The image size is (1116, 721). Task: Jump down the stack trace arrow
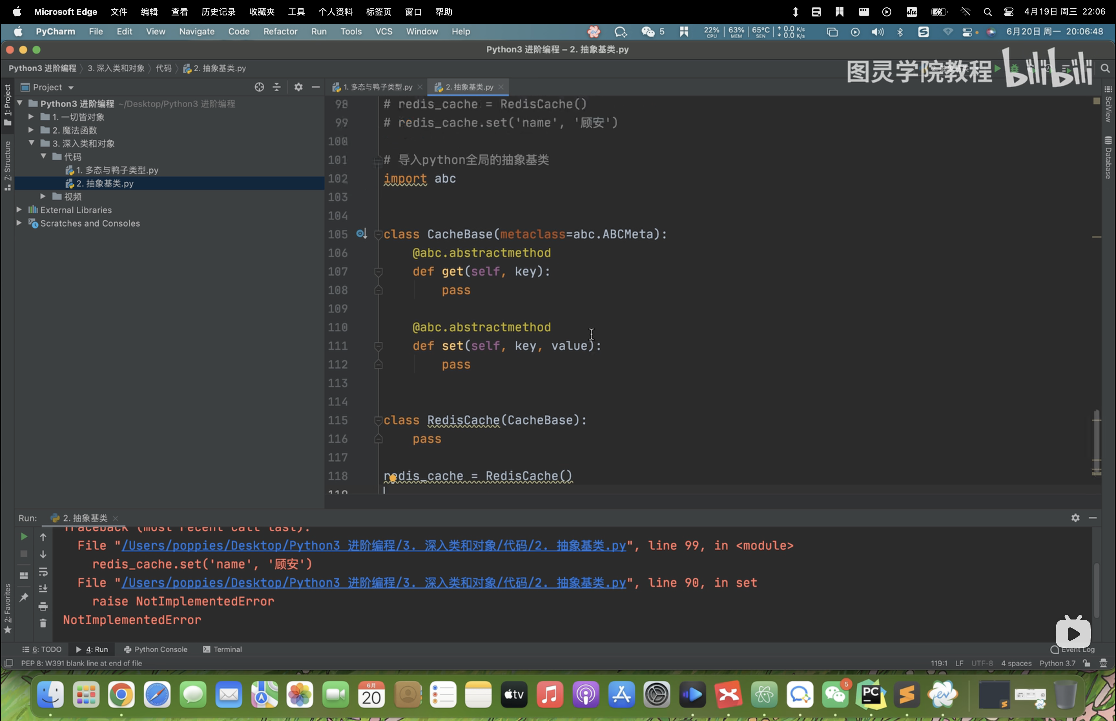[x=43, y=554]
